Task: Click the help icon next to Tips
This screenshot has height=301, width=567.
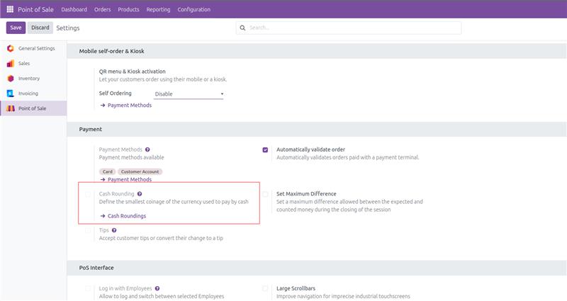Action: (113, 230)
